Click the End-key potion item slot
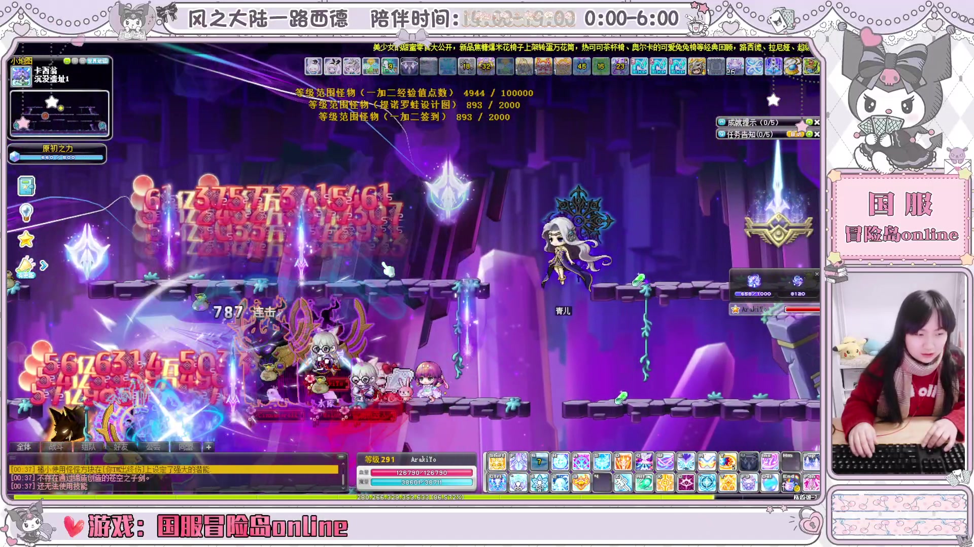Viewport: 974px width, 547px height. [790, 483]
